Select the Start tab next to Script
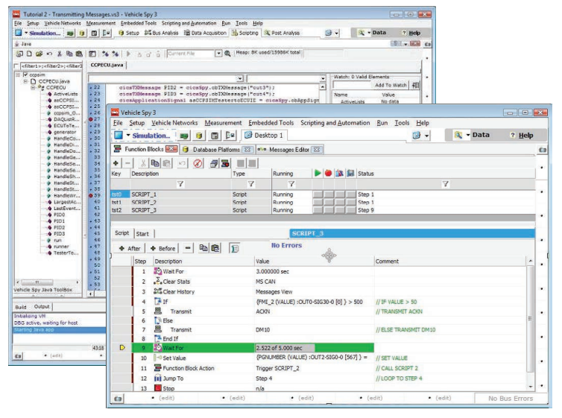 [142, 234]
